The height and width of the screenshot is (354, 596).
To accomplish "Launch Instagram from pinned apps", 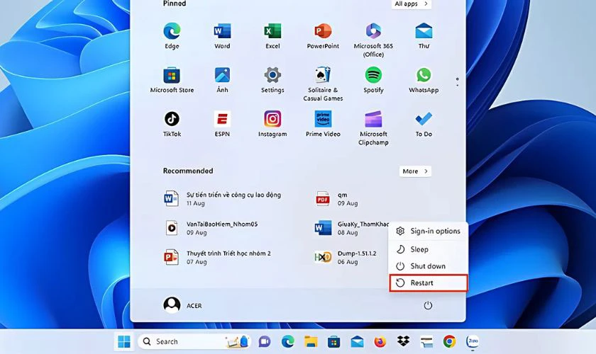I will pyautogui.click(x=272, y=124).
